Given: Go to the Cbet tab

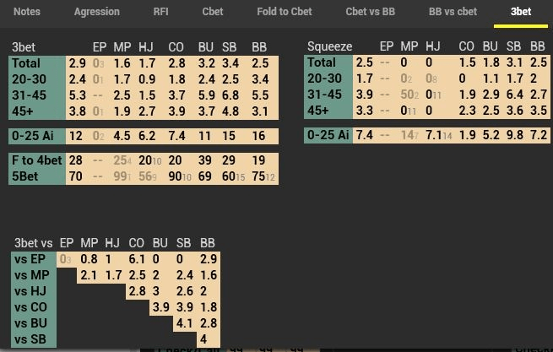Looking at the screenshot, I should tap(213, 12).
